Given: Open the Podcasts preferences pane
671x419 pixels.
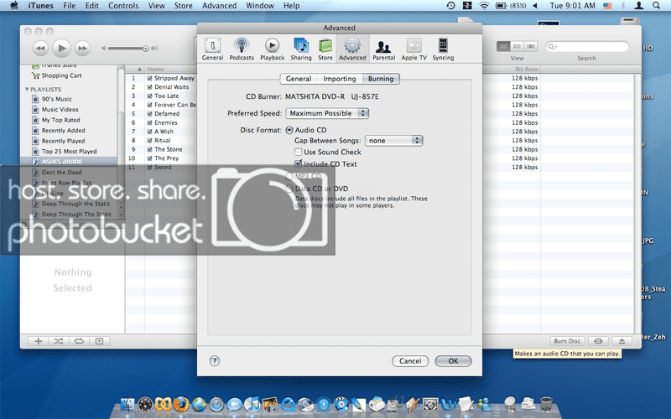Looking at the screenshot, I should 242,49.
